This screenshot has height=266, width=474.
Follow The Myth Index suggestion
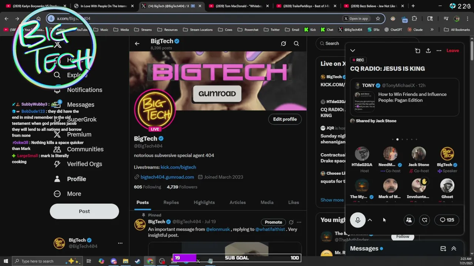pyautogui.click(x=403, y=236)
